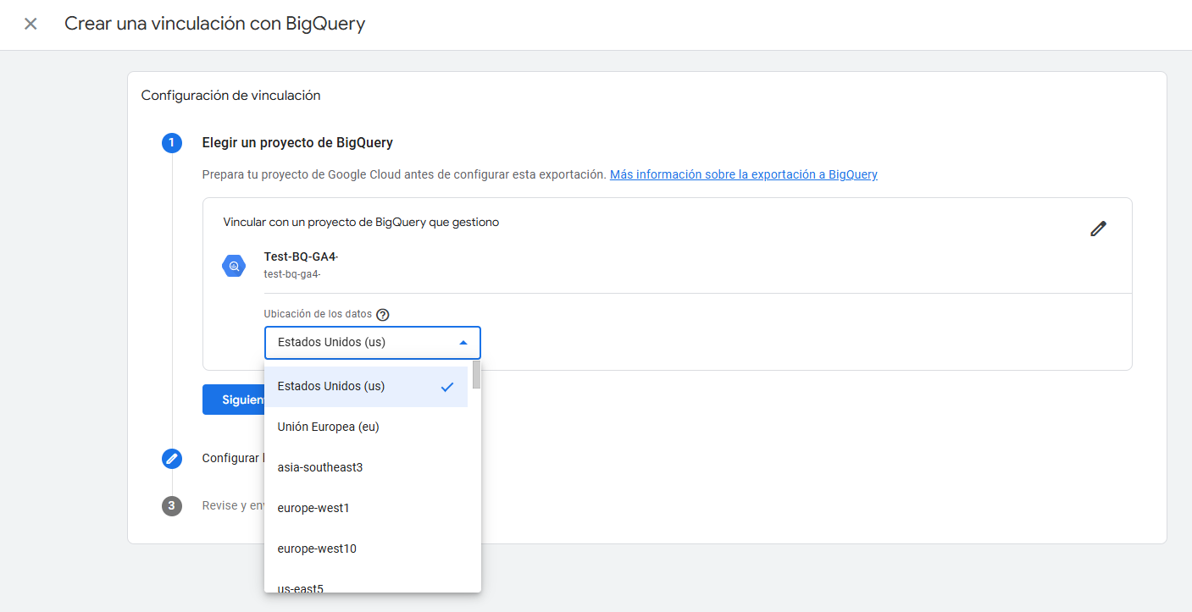Pick europe-west1 from the location list
The width and height of the screenshot is (1192, 612).
313,508
